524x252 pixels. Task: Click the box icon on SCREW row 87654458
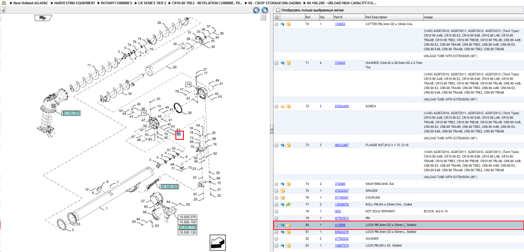coord(288,107)
